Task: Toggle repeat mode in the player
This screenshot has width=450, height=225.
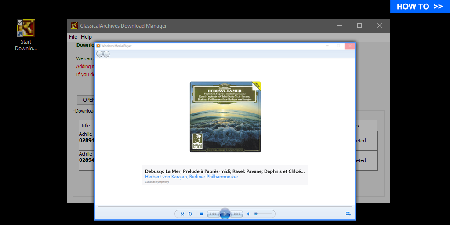Action: click(190, 214)
